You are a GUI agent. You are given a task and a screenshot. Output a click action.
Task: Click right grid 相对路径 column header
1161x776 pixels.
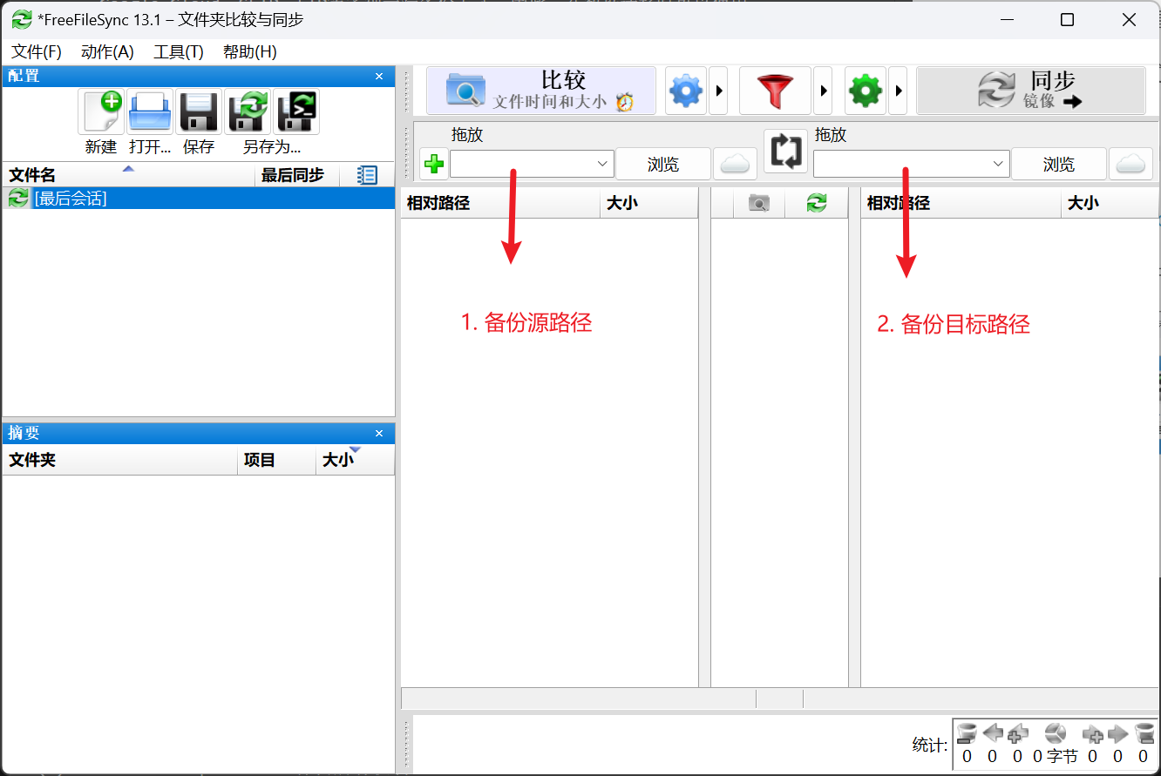(961, 203)
